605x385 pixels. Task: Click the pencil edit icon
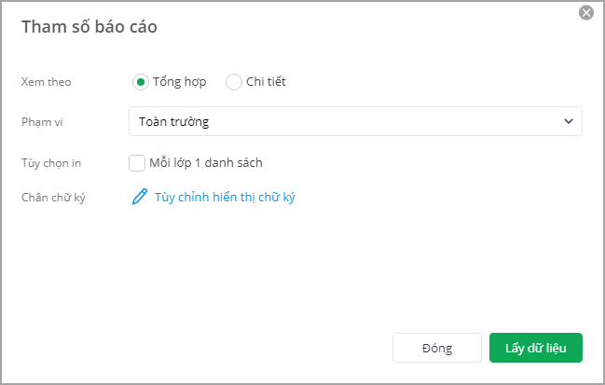click(140, 197)
